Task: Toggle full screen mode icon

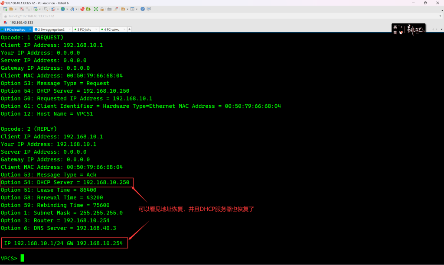Action: (95, 9)
